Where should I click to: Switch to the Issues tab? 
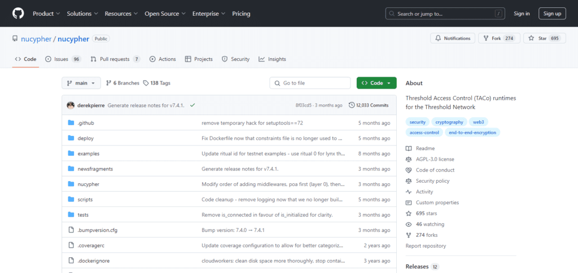63,59
